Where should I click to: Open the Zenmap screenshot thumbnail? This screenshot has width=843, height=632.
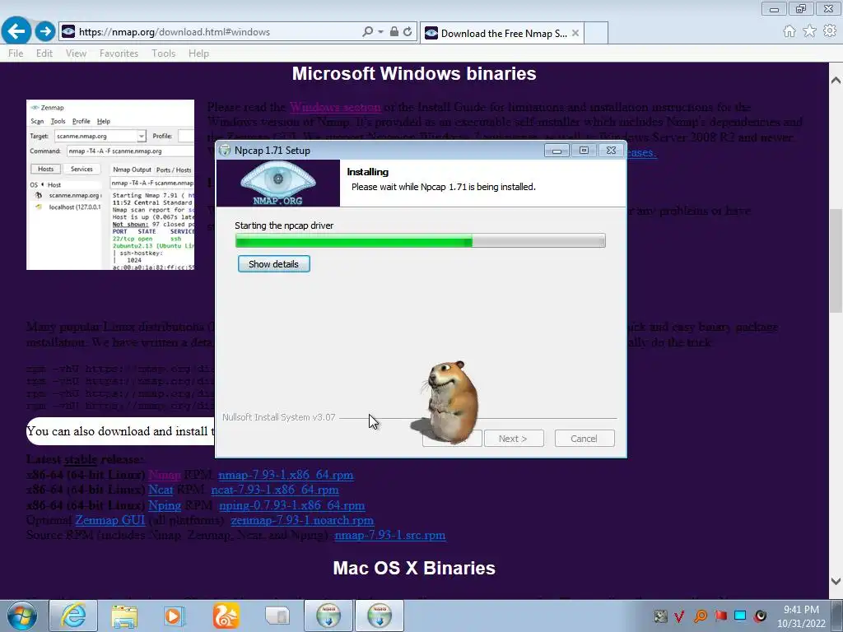110,185
